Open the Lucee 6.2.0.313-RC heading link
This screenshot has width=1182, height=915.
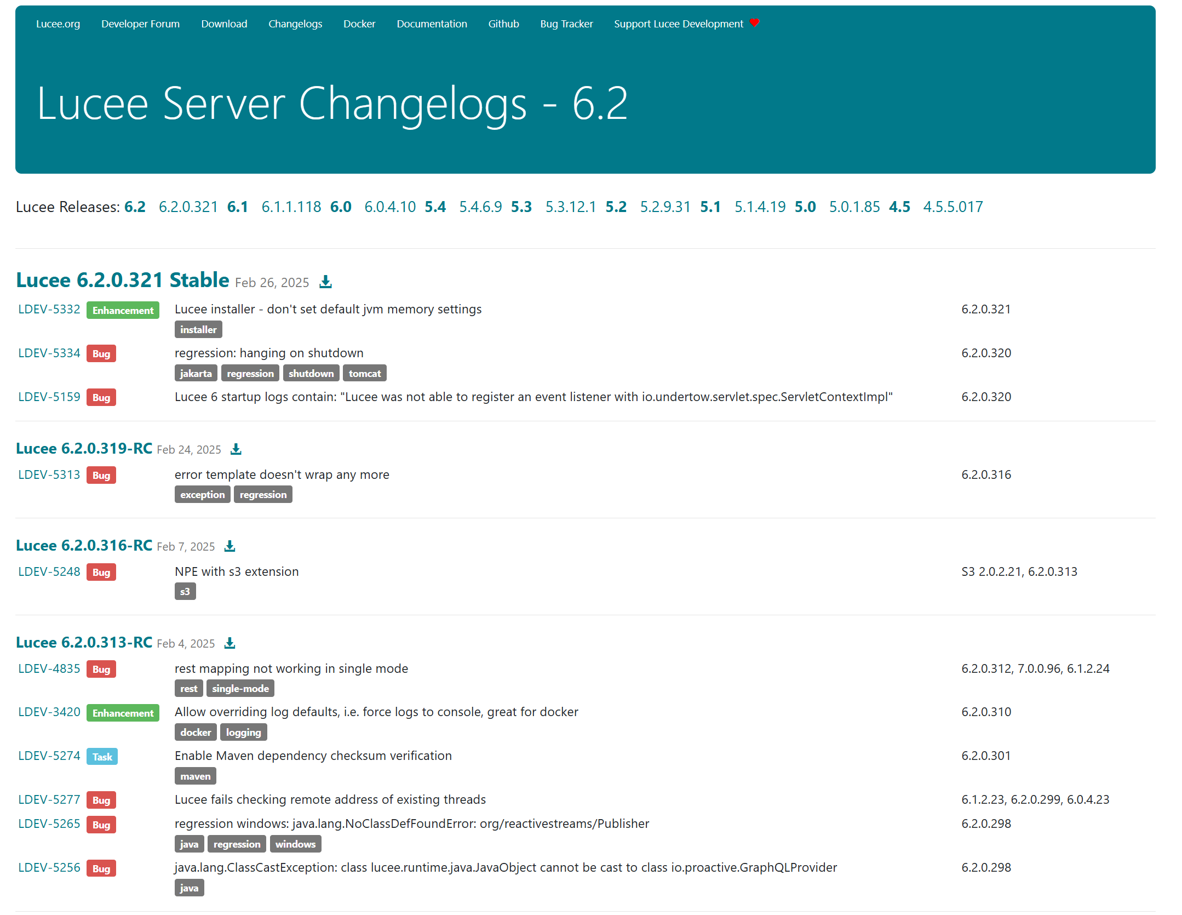pos(84,642)
